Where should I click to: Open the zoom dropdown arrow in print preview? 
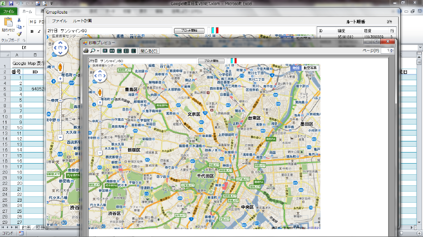tap(98, 51)
